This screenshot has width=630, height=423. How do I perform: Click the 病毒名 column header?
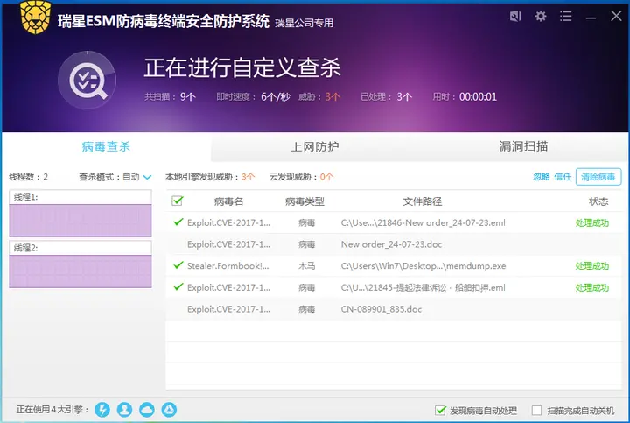coord(228,201)
